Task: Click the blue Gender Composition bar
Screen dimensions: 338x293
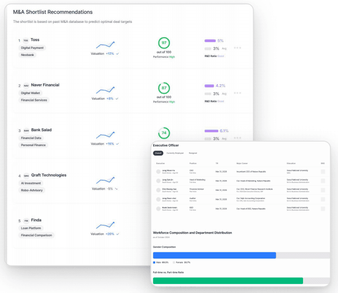Action: coord(214,255)
